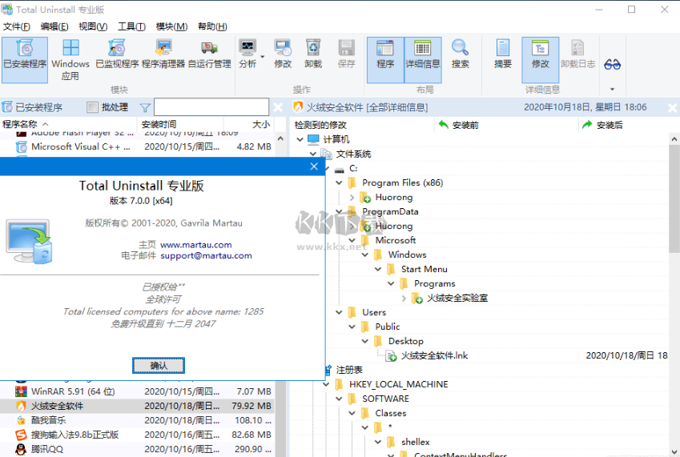Viewport: 680px width, 457px height.
Task: Clear the filter with the X icon
Action: pyautogui.click(x=278, y=107)
